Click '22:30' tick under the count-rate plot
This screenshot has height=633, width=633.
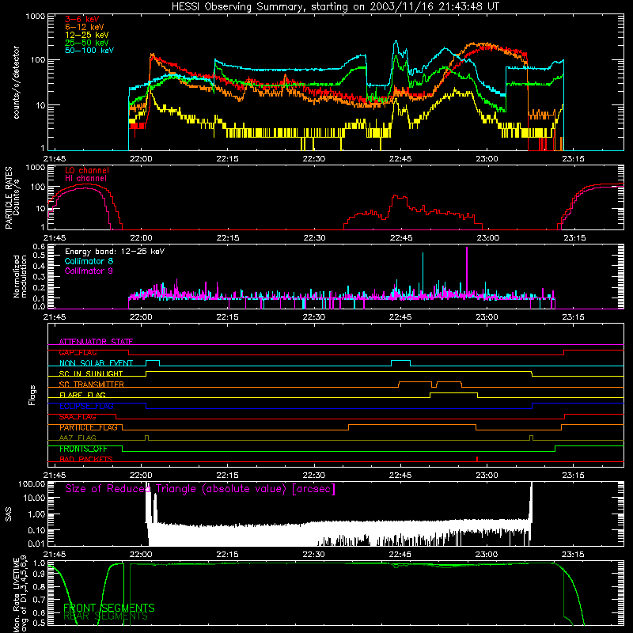[x=313, y=159]
